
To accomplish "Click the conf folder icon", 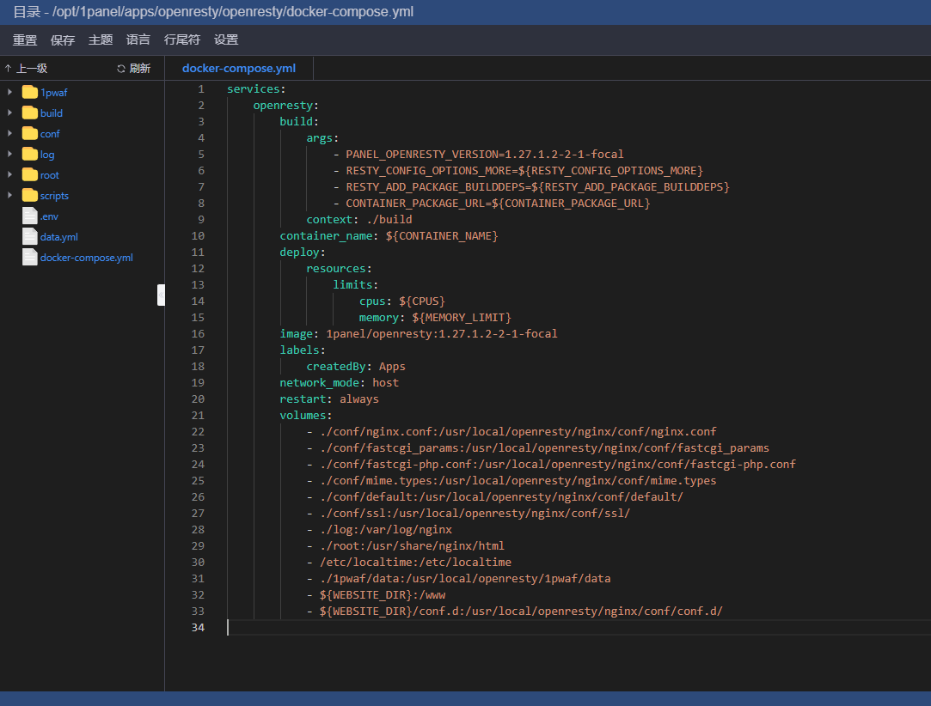I will tap(30, 133).
